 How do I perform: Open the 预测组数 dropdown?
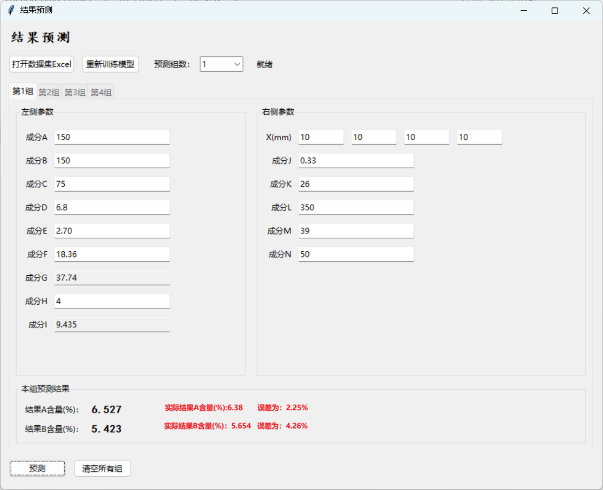(x=222, y=64)
